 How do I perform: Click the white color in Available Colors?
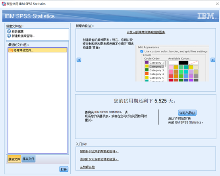[x=173, y=63]
